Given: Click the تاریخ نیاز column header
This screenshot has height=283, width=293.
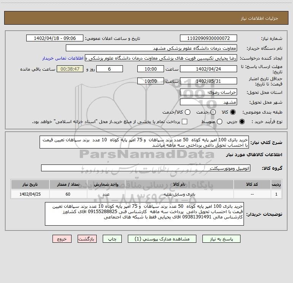Looking at the screenshot, I should (30, 185).
